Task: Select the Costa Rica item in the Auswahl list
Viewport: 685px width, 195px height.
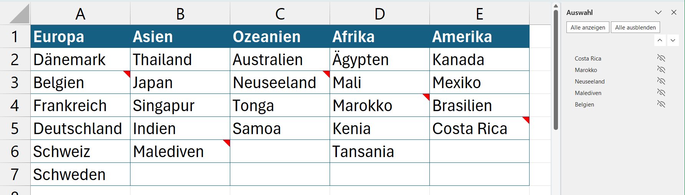Action: point(588,59)
